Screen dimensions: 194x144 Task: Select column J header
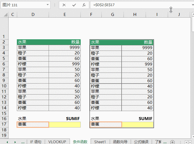tap(179, 15)
